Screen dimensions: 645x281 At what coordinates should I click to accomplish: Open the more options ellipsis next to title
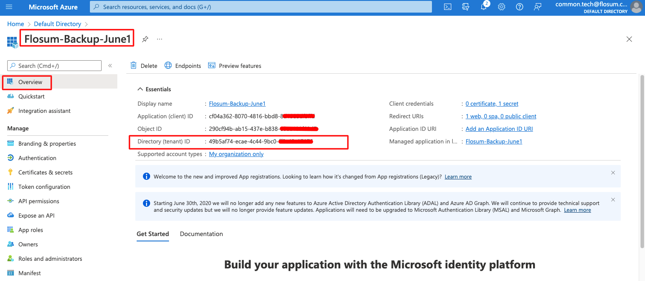pyautogui.click(x=160, y=39)
